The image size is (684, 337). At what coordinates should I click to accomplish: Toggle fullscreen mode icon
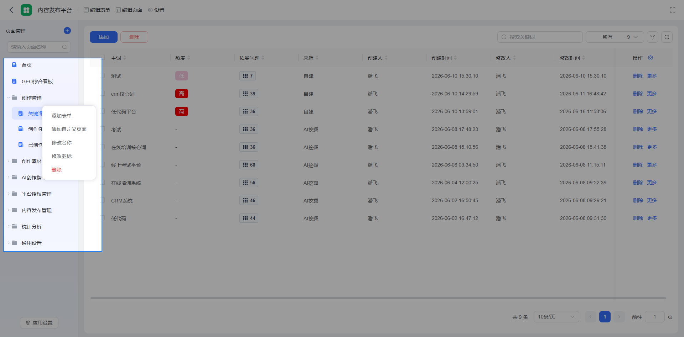672,10
